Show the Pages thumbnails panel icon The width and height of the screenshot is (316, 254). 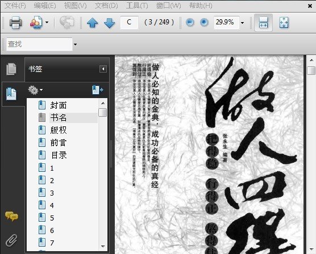pyautogui.click(x=11, y=69)
